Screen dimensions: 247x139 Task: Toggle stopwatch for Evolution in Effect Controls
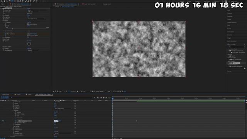pos(4,41)
